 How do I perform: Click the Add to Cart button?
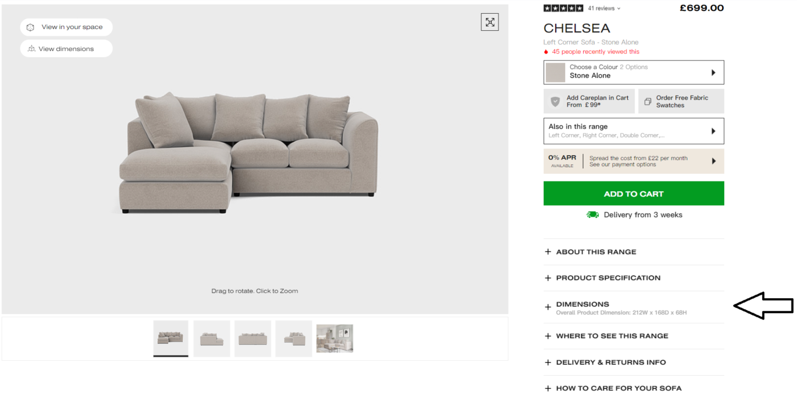(633, 194)
